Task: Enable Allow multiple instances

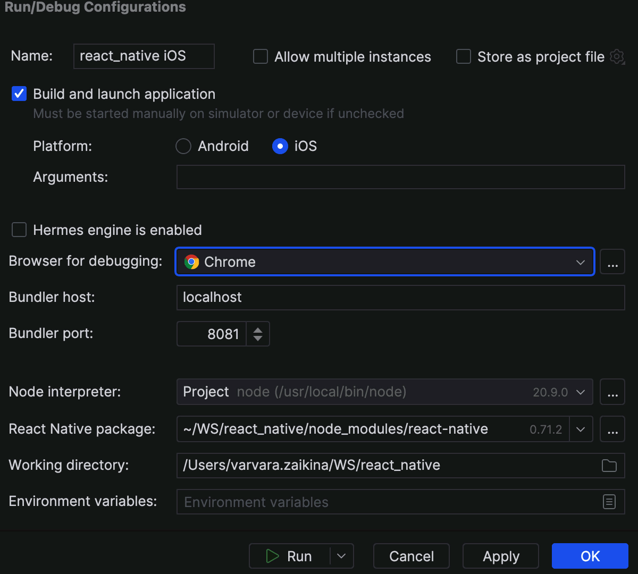Action: 260,56
